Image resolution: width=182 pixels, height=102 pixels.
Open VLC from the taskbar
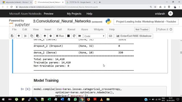[x=102, y=99]
